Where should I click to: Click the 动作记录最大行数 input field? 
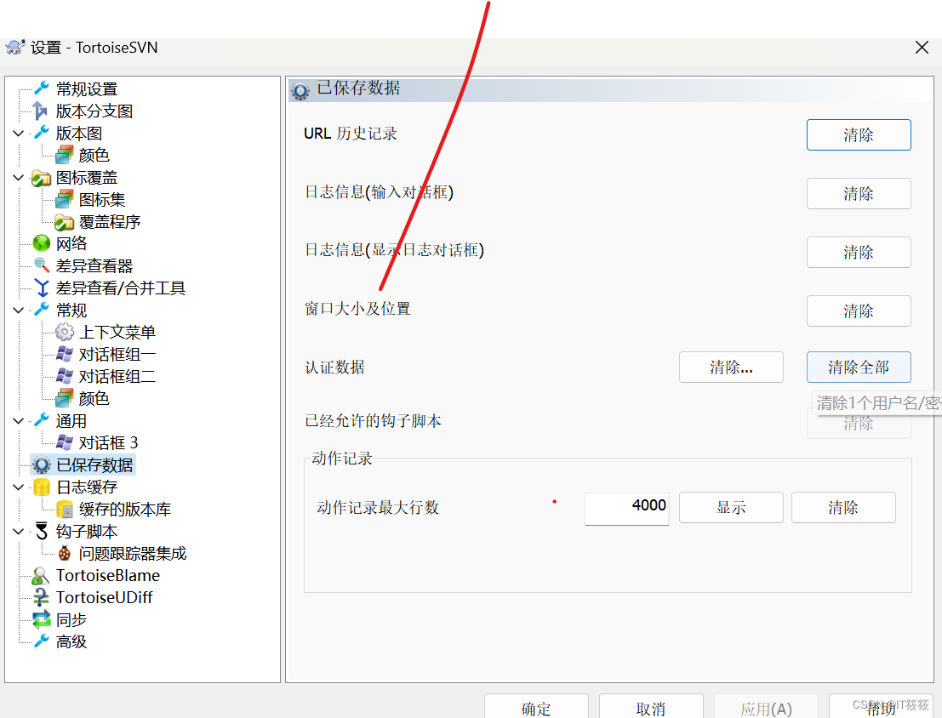(x=626, y=508)
